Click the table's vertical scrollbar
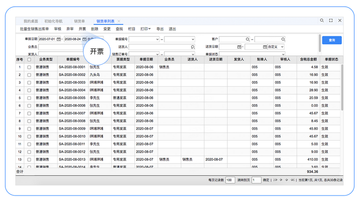The height and width of the screenshot is (197, 357). 342,87
